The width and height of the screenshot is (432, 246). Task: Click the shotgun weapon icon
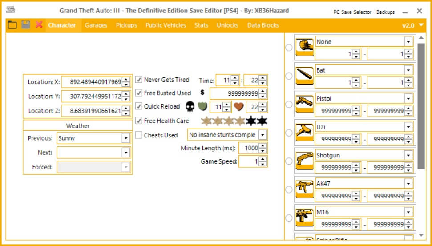point(304,161)
